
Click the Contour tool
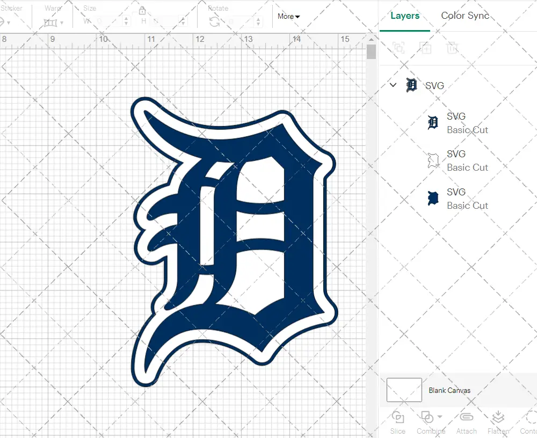click(529, 423)
